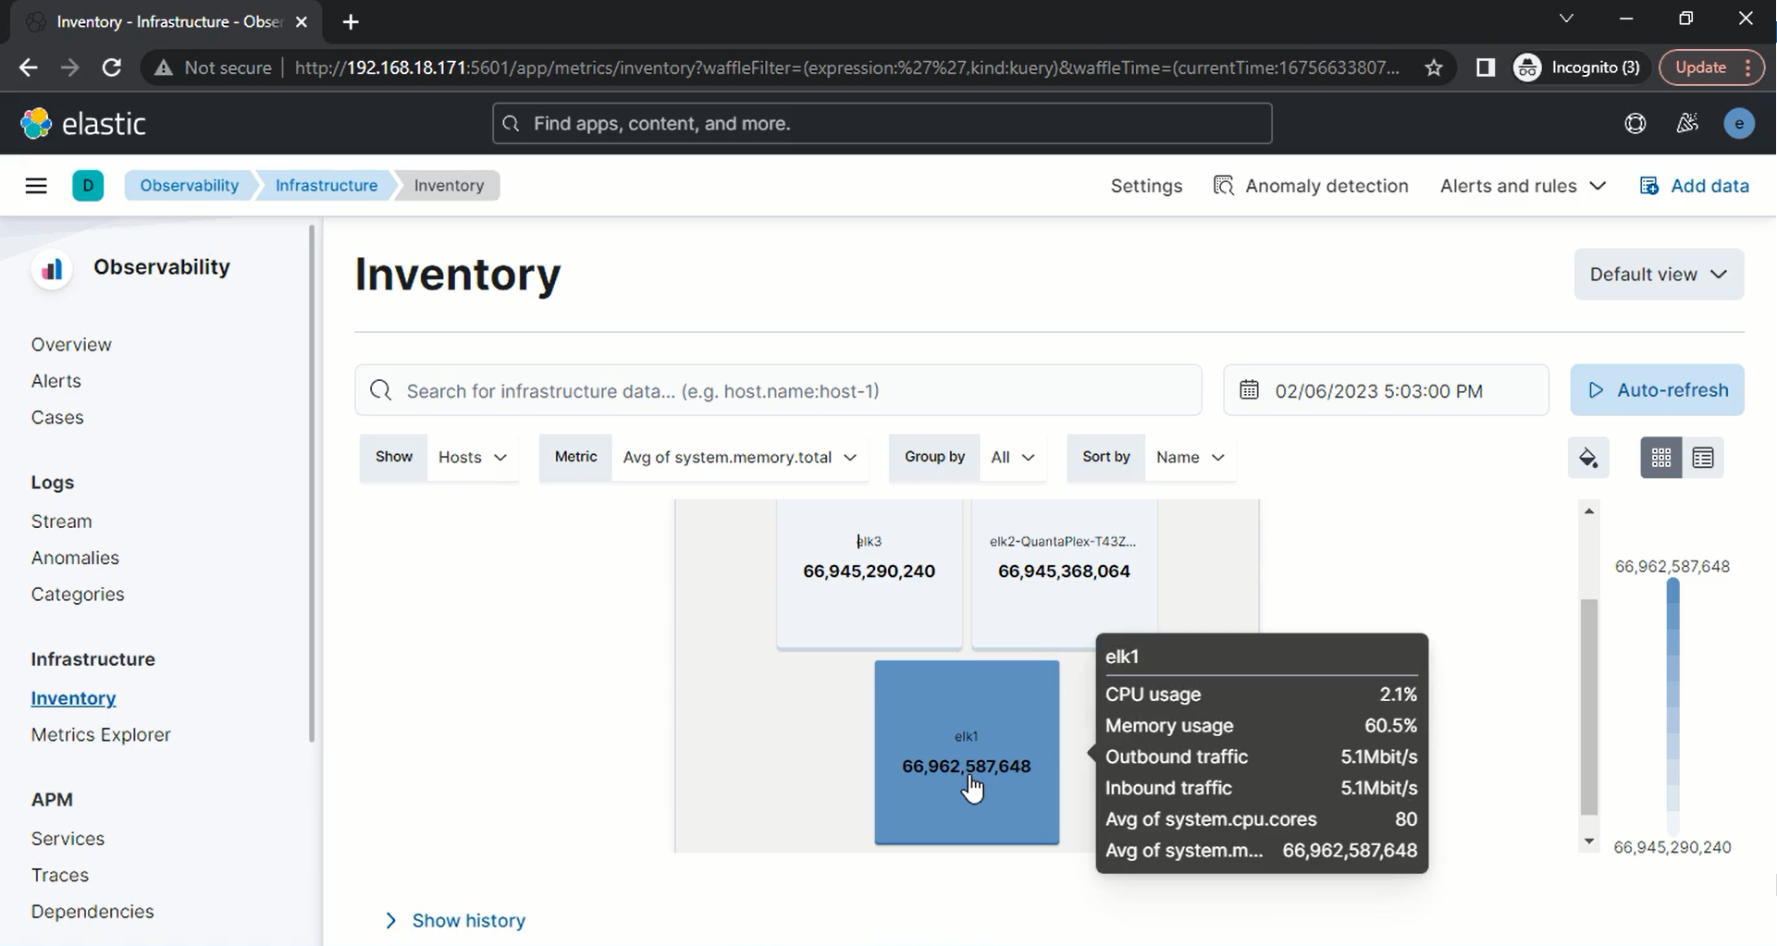
Task: Start Auto-refresh for the inventory
Action: tap(1656, 389)
